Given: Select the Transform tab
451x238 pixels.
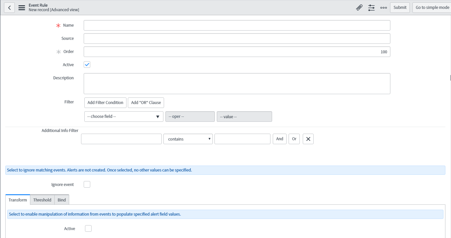Looking at the screenshot, I should click(18, 200).
